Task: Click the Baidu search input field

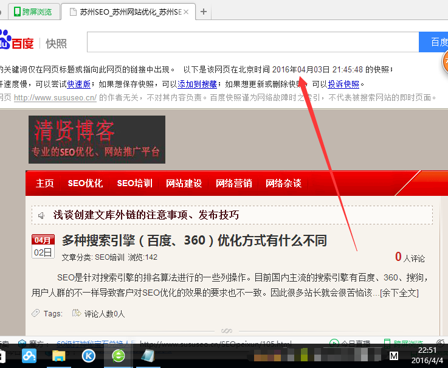Action: point(252,43)
